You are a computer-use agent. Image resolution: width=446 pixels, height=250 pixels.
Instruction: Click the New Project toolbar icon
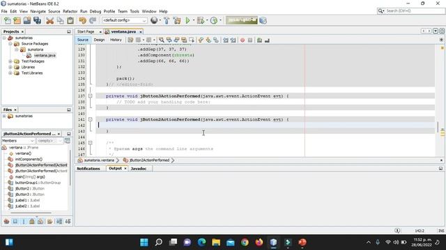[17, 20]
